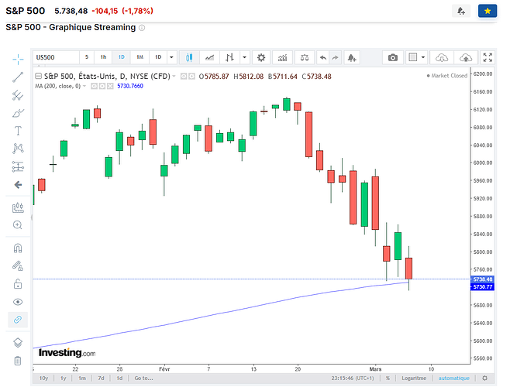Set time range to 1y

tap(64, 378)
